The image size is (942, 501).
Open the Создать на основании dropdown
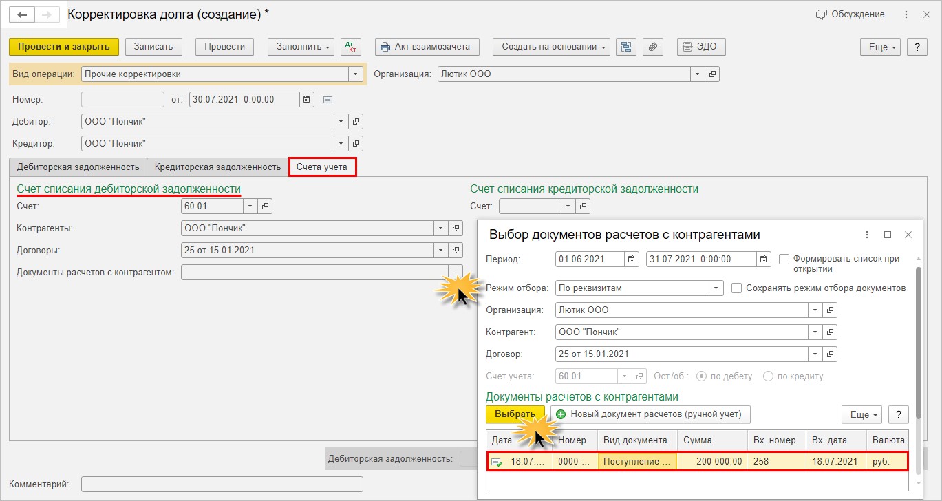552,47
